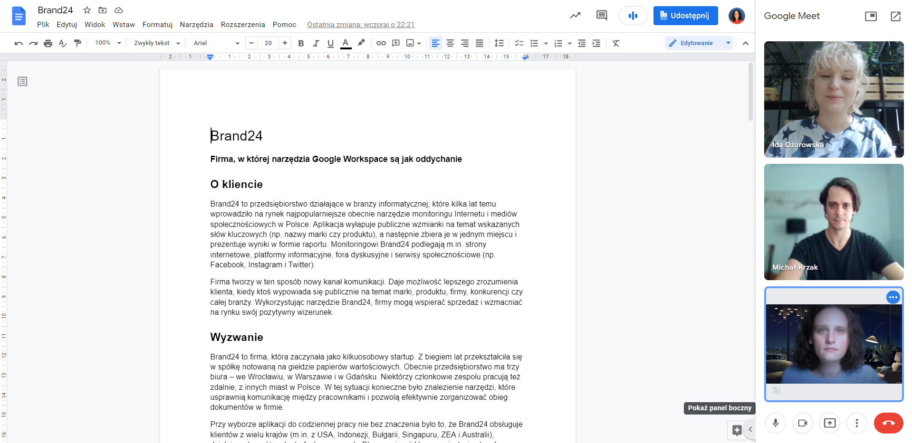Open the Pomoc menu

click(284, 25)
